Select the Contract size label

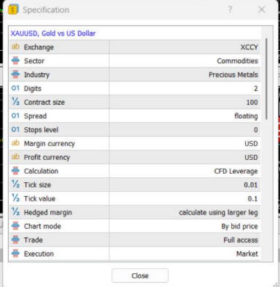(x=45, y=102)
